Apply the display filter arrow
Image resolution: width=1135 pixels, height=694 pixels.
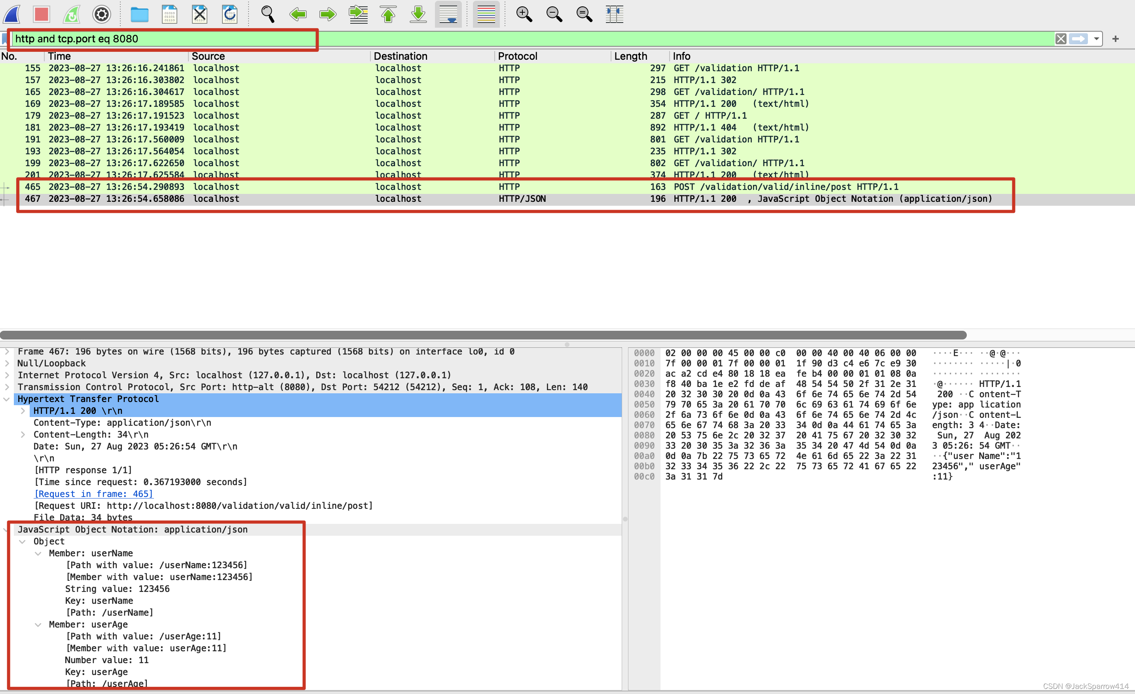coord(1078,39)
